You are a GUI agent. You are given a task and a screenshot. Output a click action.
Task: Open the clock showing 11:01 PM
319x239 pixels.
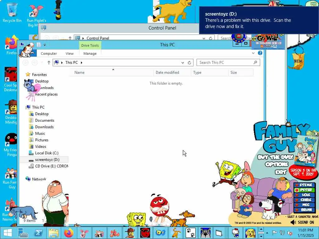pyautogui.click(x=305, y=230)
